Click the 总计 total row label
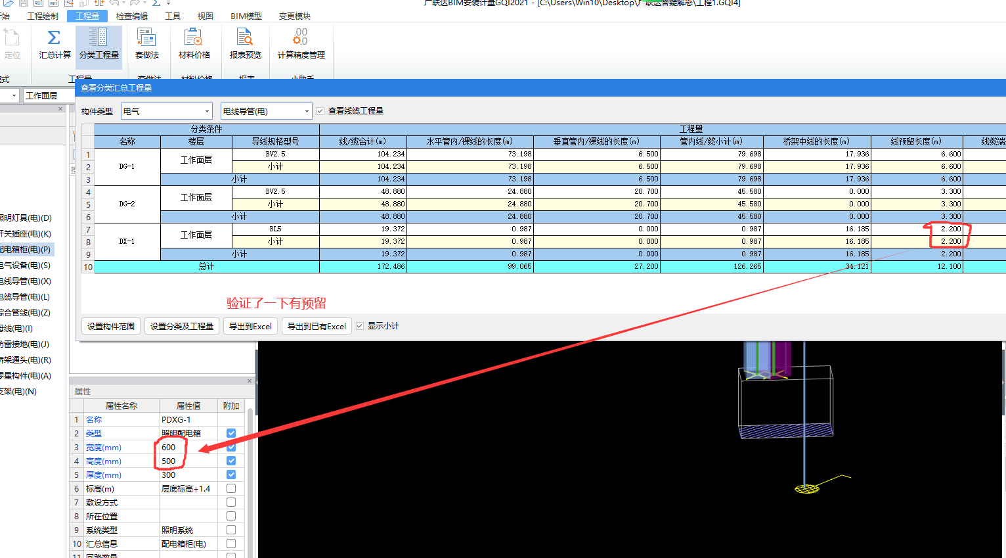 (207, 266)
